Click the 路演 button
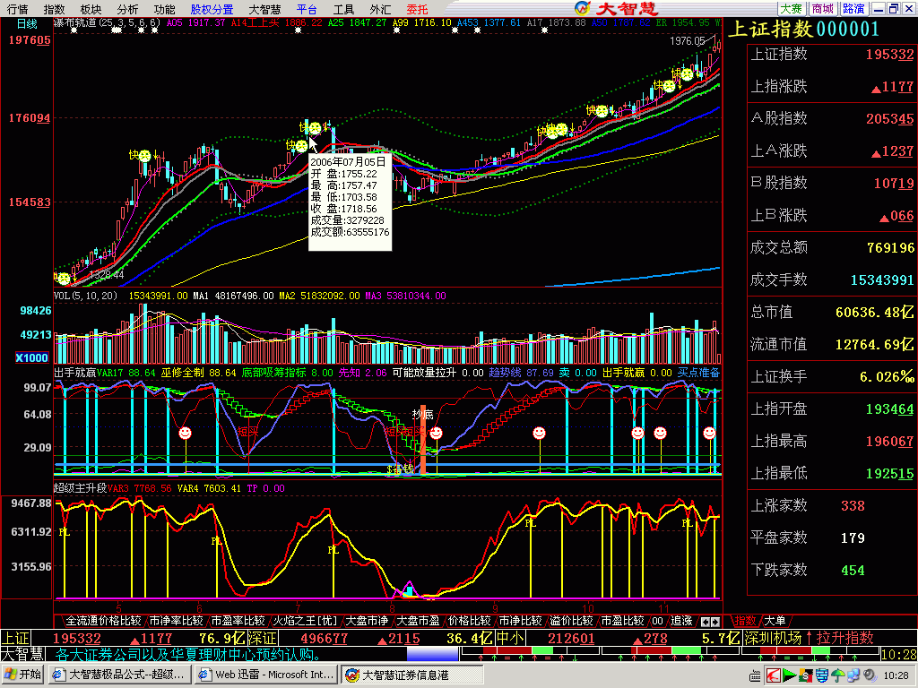918x688 pixels. coord(854,9)
